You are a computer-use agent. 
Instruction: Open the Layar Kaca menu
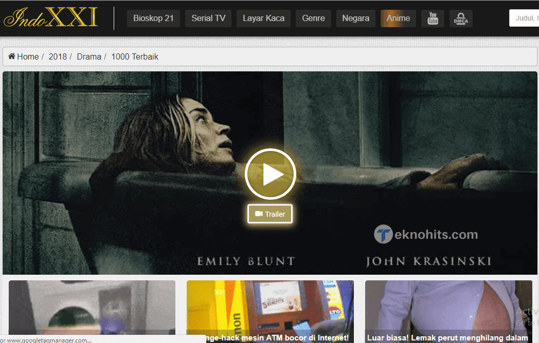coord(264,18)
